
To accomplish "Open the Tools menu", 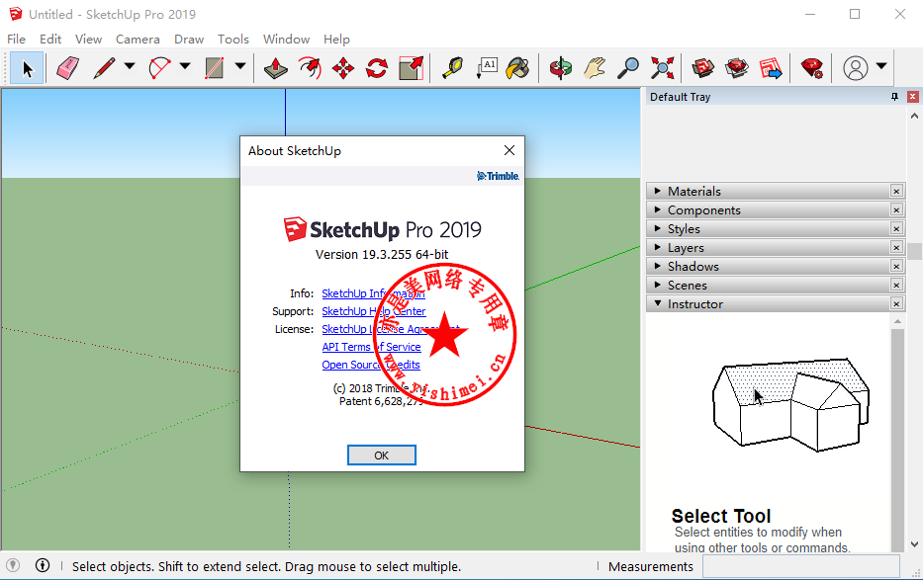I will (233, 39).
